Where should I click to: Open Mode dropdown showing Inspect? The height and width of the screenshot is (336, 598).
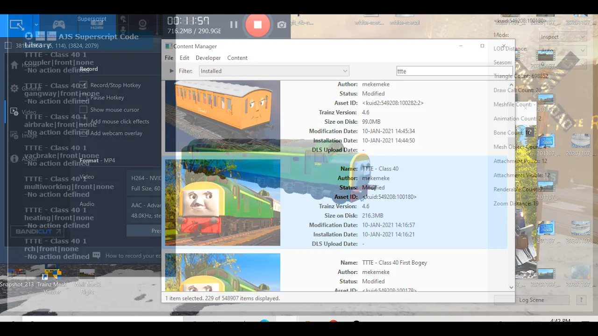562,37
